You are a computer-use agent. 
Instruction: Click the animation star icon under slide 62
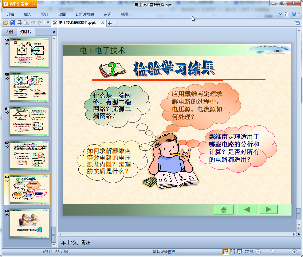click(x=7, y=147)
